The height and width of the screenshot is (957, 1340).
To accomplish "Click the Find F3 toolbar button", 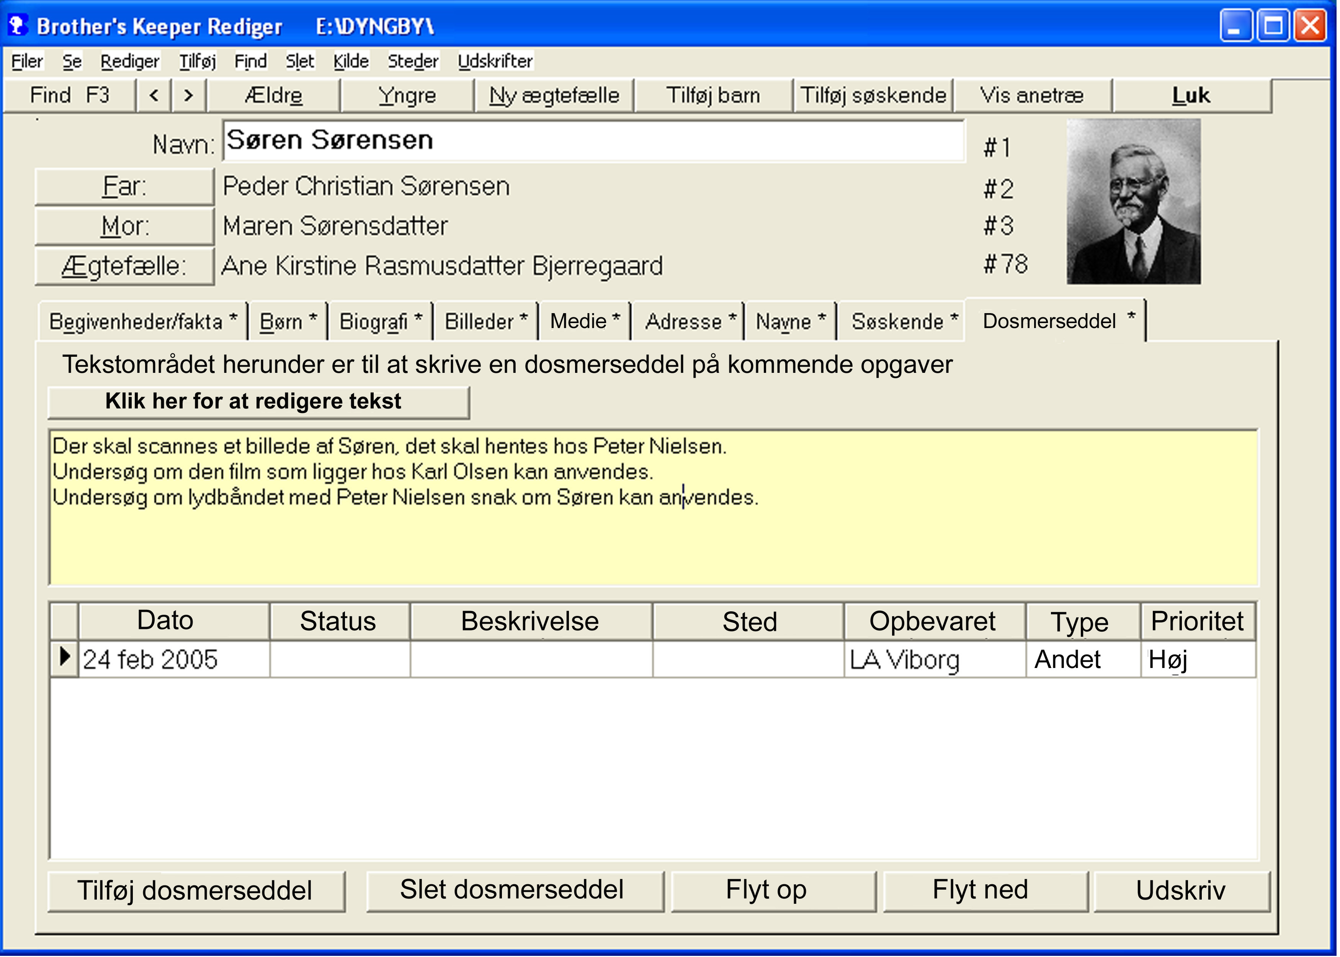I will point(70,95).
